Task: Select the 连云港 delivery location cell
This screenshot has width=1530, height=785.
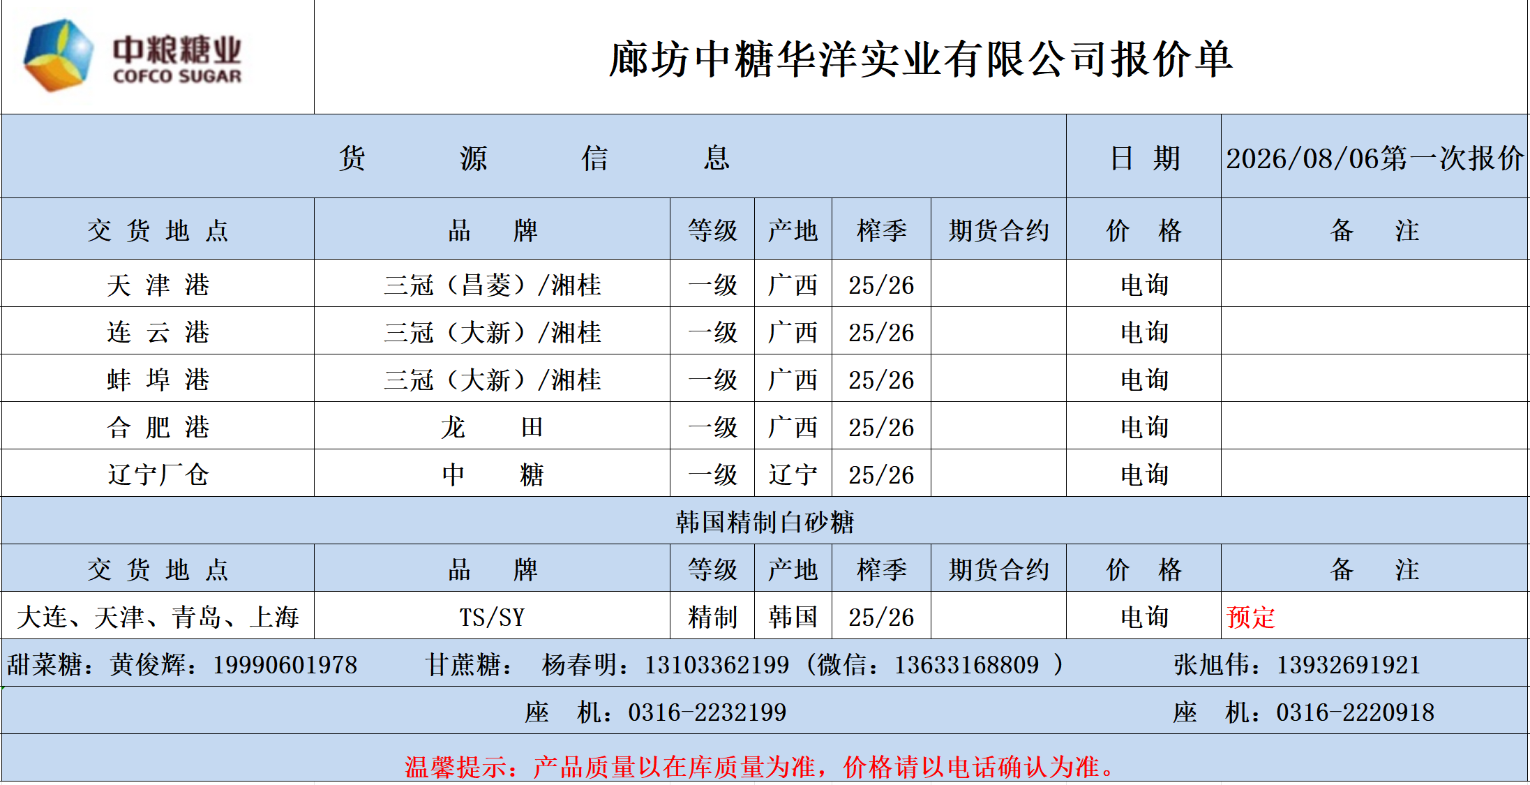Action: (158, 331)
